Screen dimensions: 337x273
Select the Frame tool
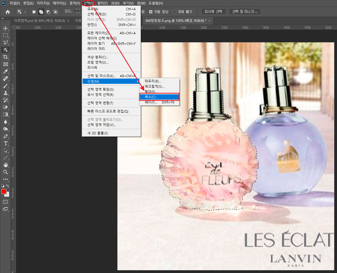click(x=6, y=64)
